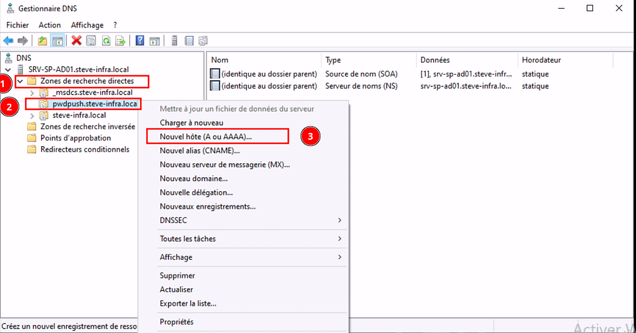Open Help with the blue question mark icon
Viewport: 636px width, 333px height.
point(140,41)
